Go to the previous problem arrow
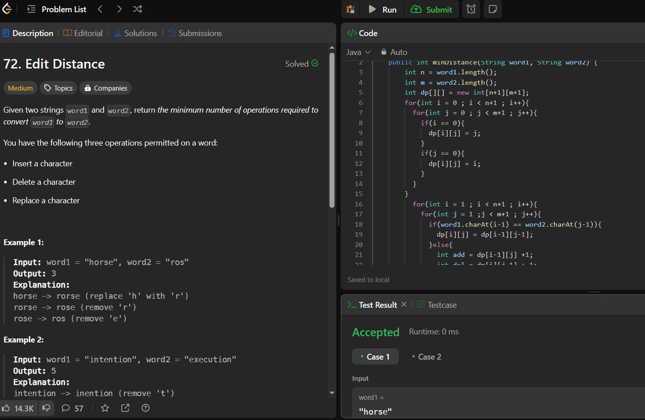 coord(100,9)
